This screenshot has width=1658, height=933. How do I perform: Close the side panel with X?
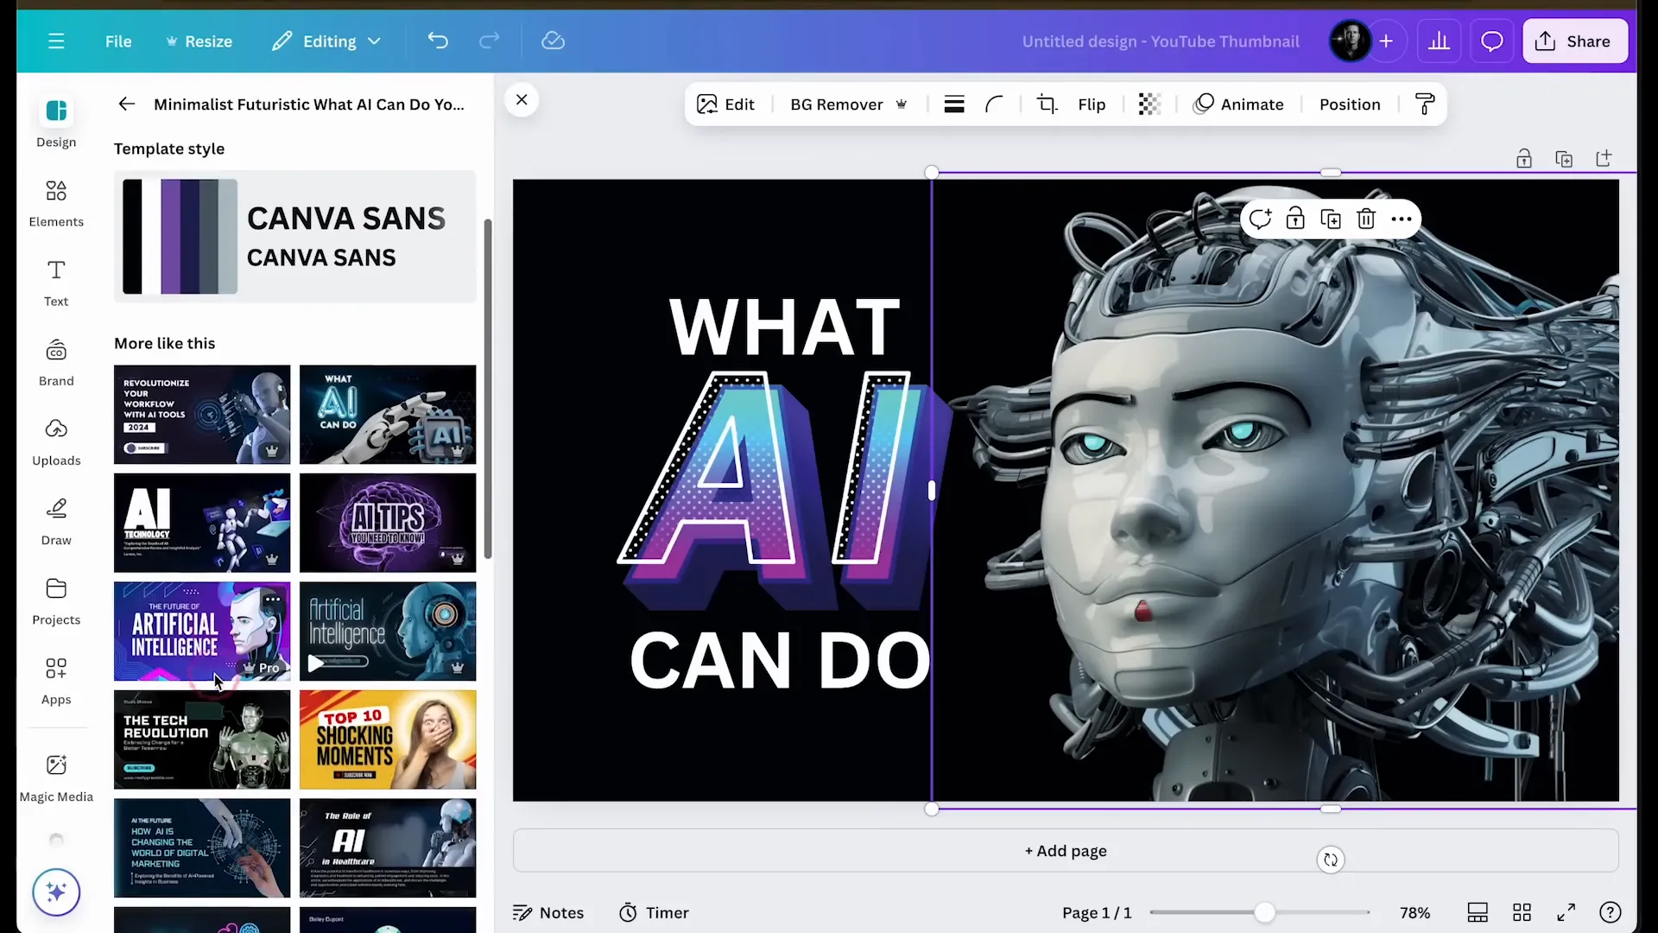coord(522,99)
